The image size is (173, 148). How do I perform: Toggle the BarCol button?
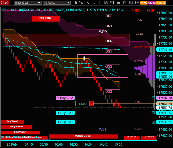click(x=161, y=3)
